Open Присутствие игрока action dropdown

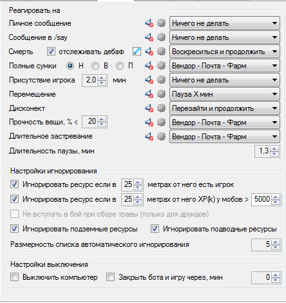[x=225, y=80]
